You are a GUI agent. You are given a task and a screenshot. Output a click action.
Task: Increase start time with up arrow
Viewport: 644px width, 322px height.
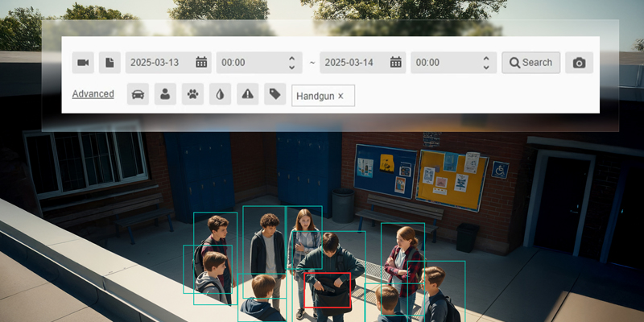(x=291, y=58)
